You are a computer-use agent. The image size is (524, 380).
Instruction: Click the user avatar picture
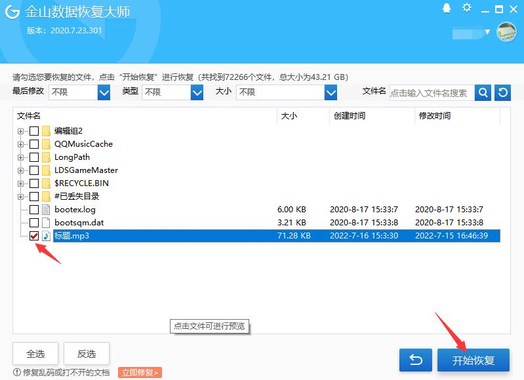[x=507, y=32]
